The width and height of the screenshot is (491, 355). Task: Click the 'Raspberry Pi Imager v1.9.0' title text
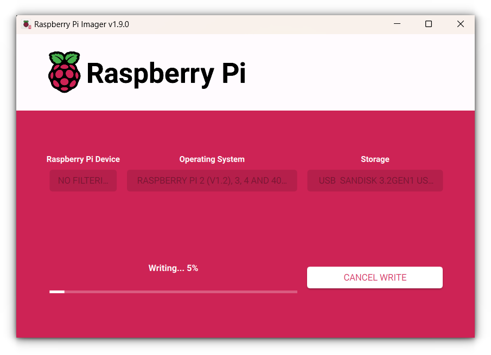[81, 24]
